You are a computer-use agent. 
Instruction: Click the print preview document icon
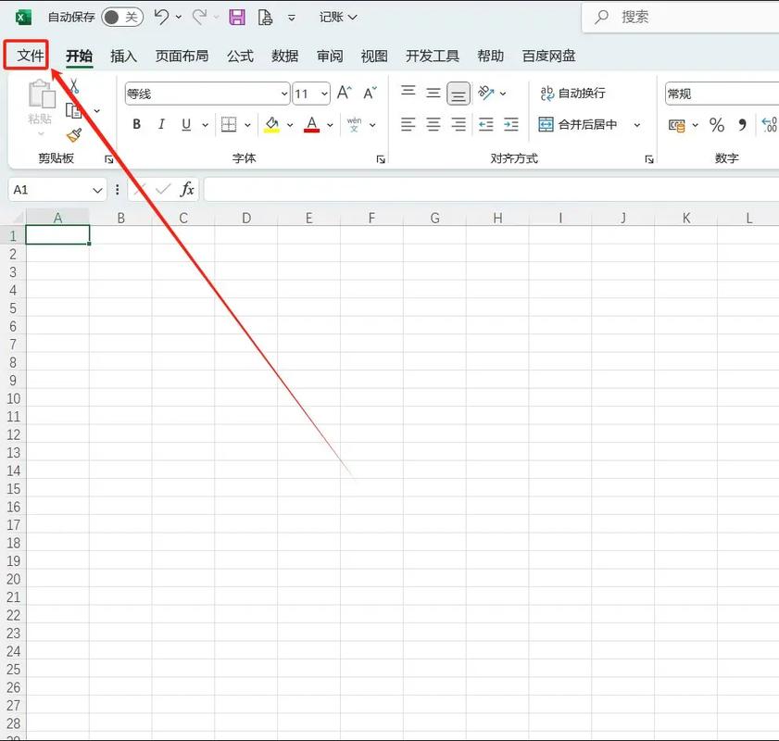265,18
